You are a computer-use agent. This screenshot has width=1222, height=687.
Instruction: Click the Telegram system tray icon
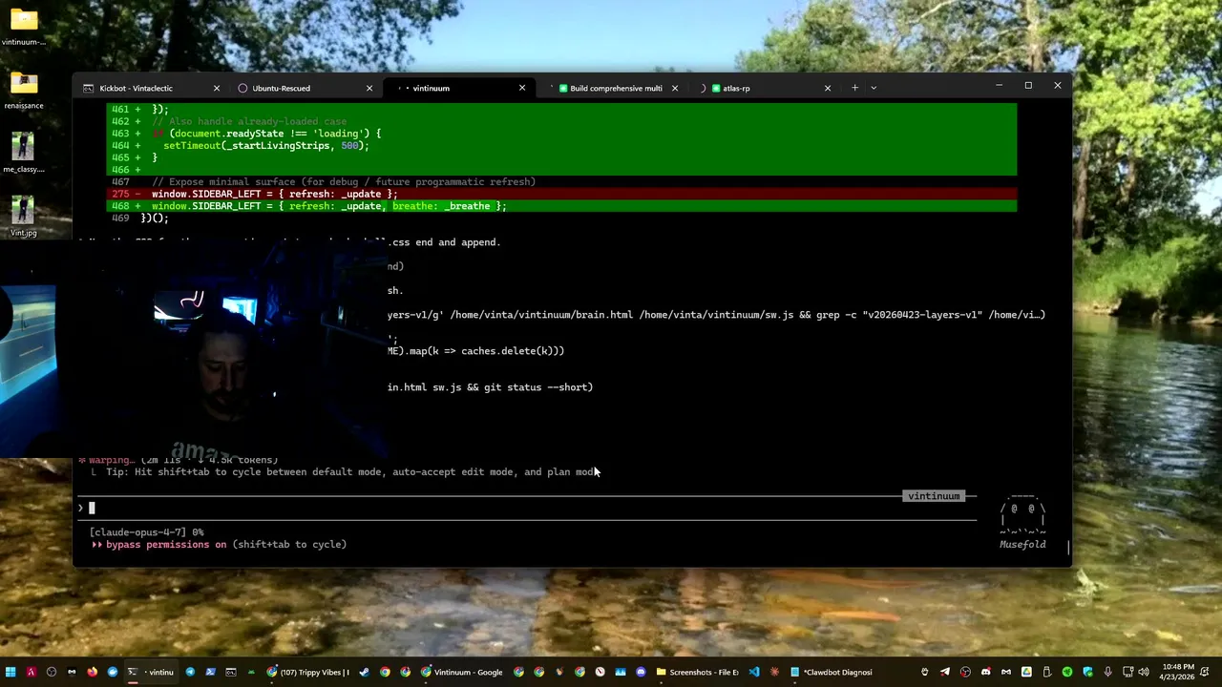[x=945, y=672]
